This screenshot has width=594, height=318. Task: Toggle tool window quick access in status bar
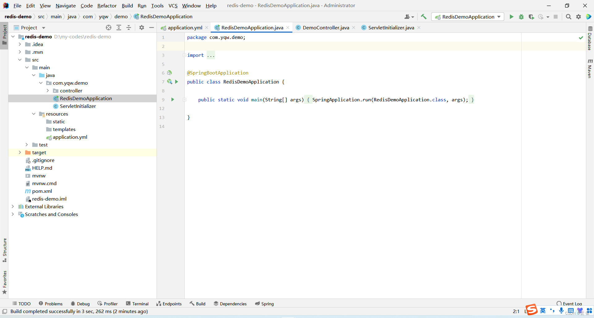[x=5, y=311]
